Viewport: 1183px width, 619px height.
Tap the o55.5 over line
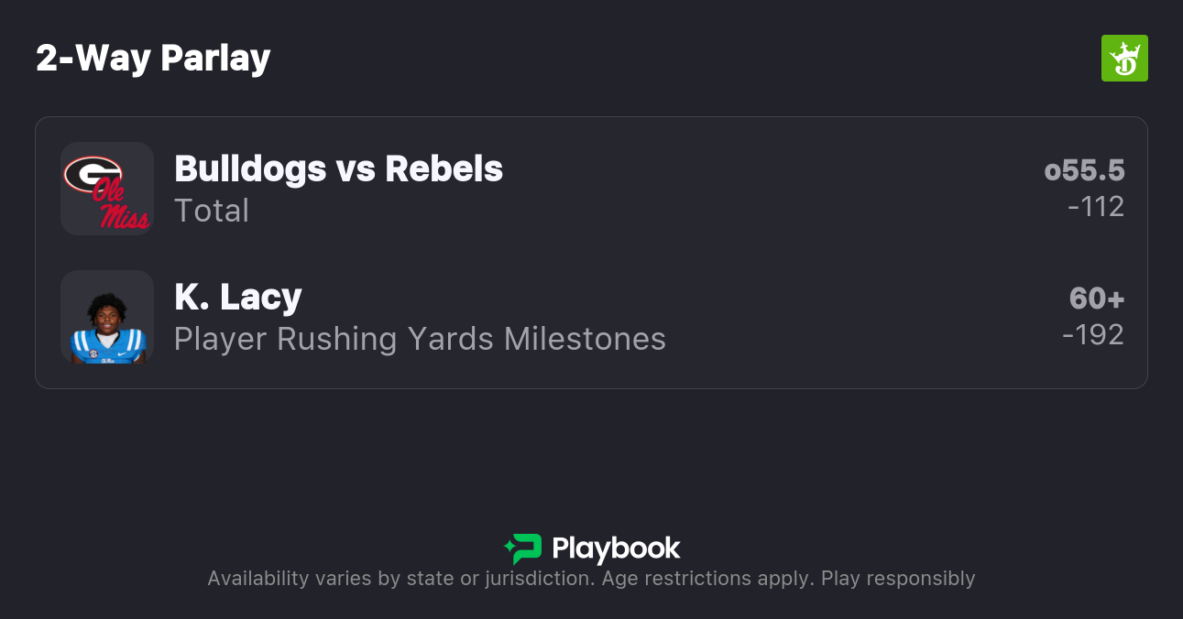click(1084, 170)
